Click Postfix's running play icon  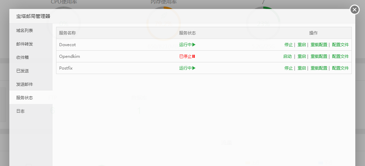click(x=194, y=68)
